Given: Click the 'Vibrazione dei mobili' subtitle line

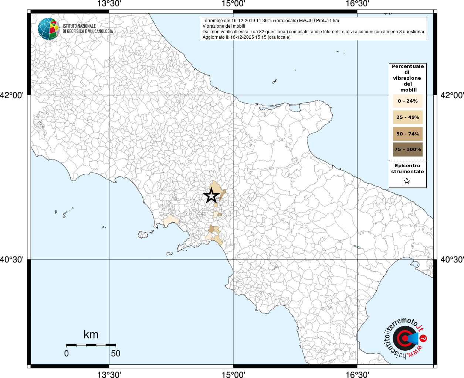Looking at the screenshot, I should [x=224, y=26].
